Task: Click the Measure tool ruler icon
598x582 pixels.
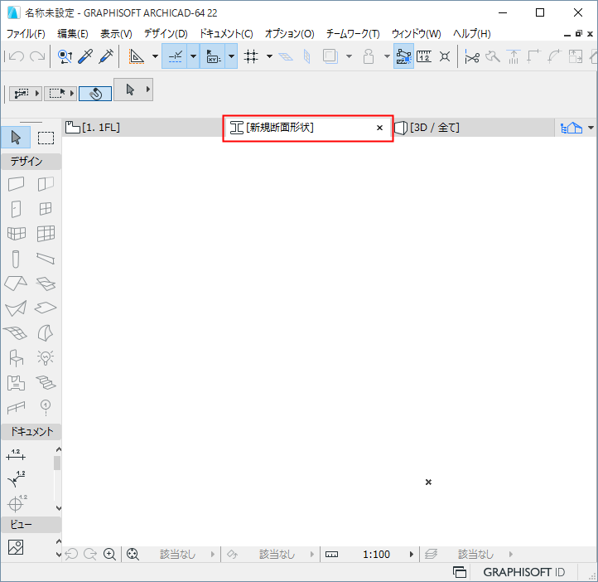Action: tap(424, 56)
